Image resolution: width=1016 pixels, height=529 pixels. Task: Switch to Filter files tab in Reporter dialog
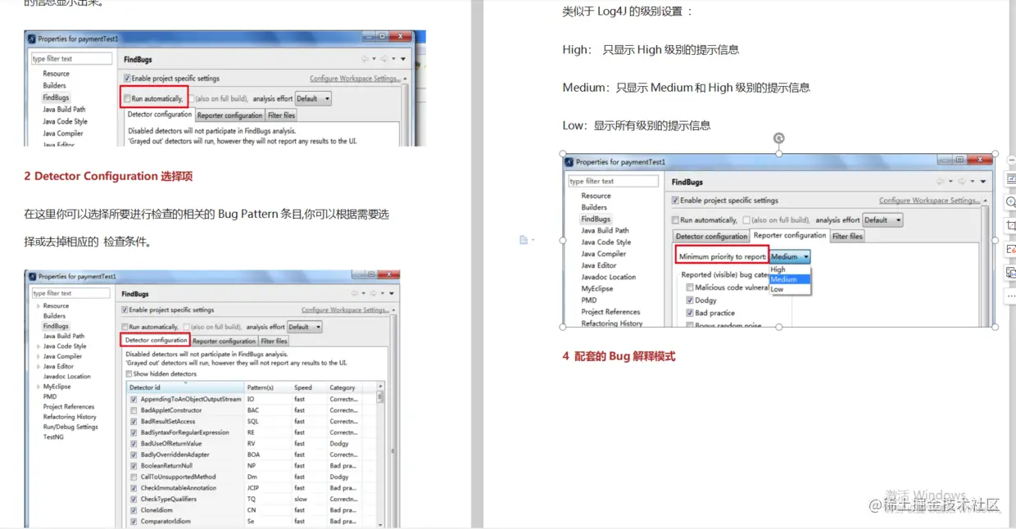click(x=847, y=236)
